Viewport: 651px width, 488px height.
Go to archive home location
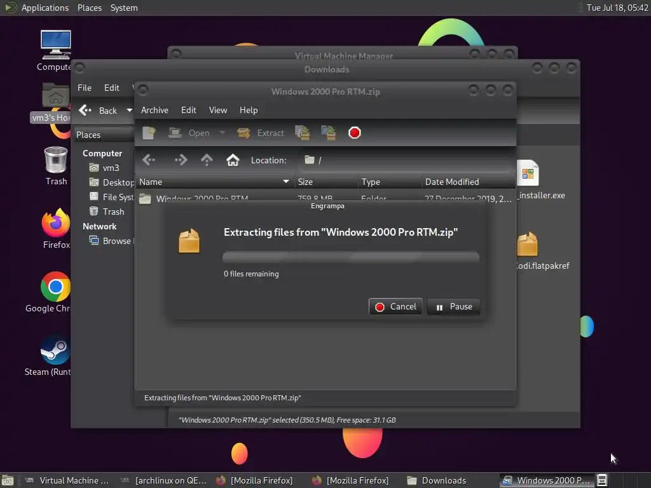tap(233, 159)
